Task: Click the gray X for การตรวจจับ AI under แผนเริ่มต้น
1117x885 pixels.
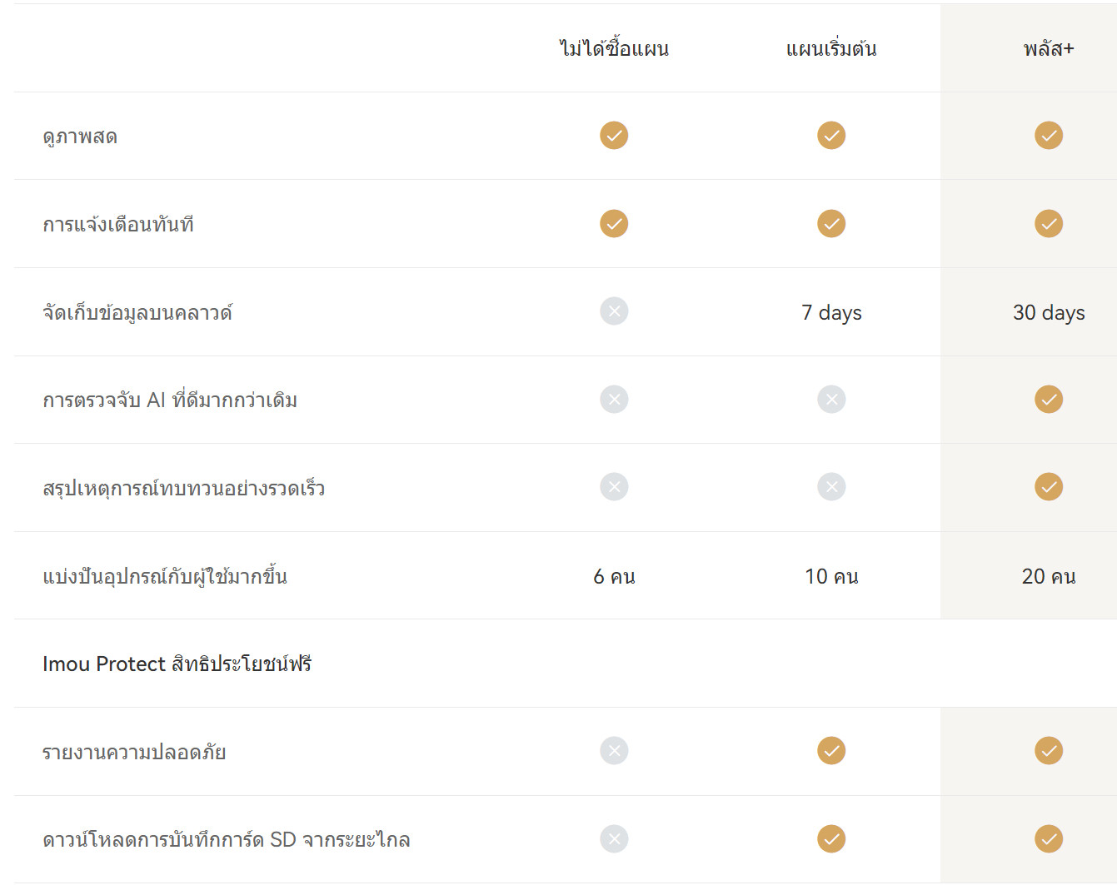Action: coord(831,400)
